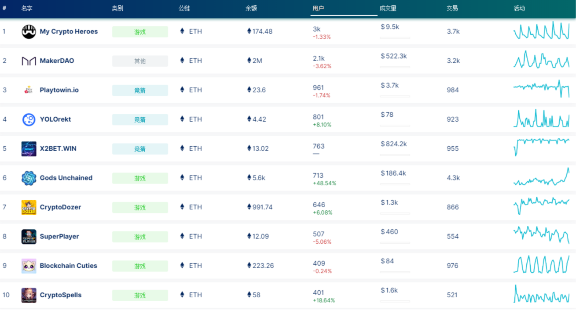This screenshot has width=576, height=310.
Task: Open the Playtowin.io logo icon
Action: coord(29,90)
